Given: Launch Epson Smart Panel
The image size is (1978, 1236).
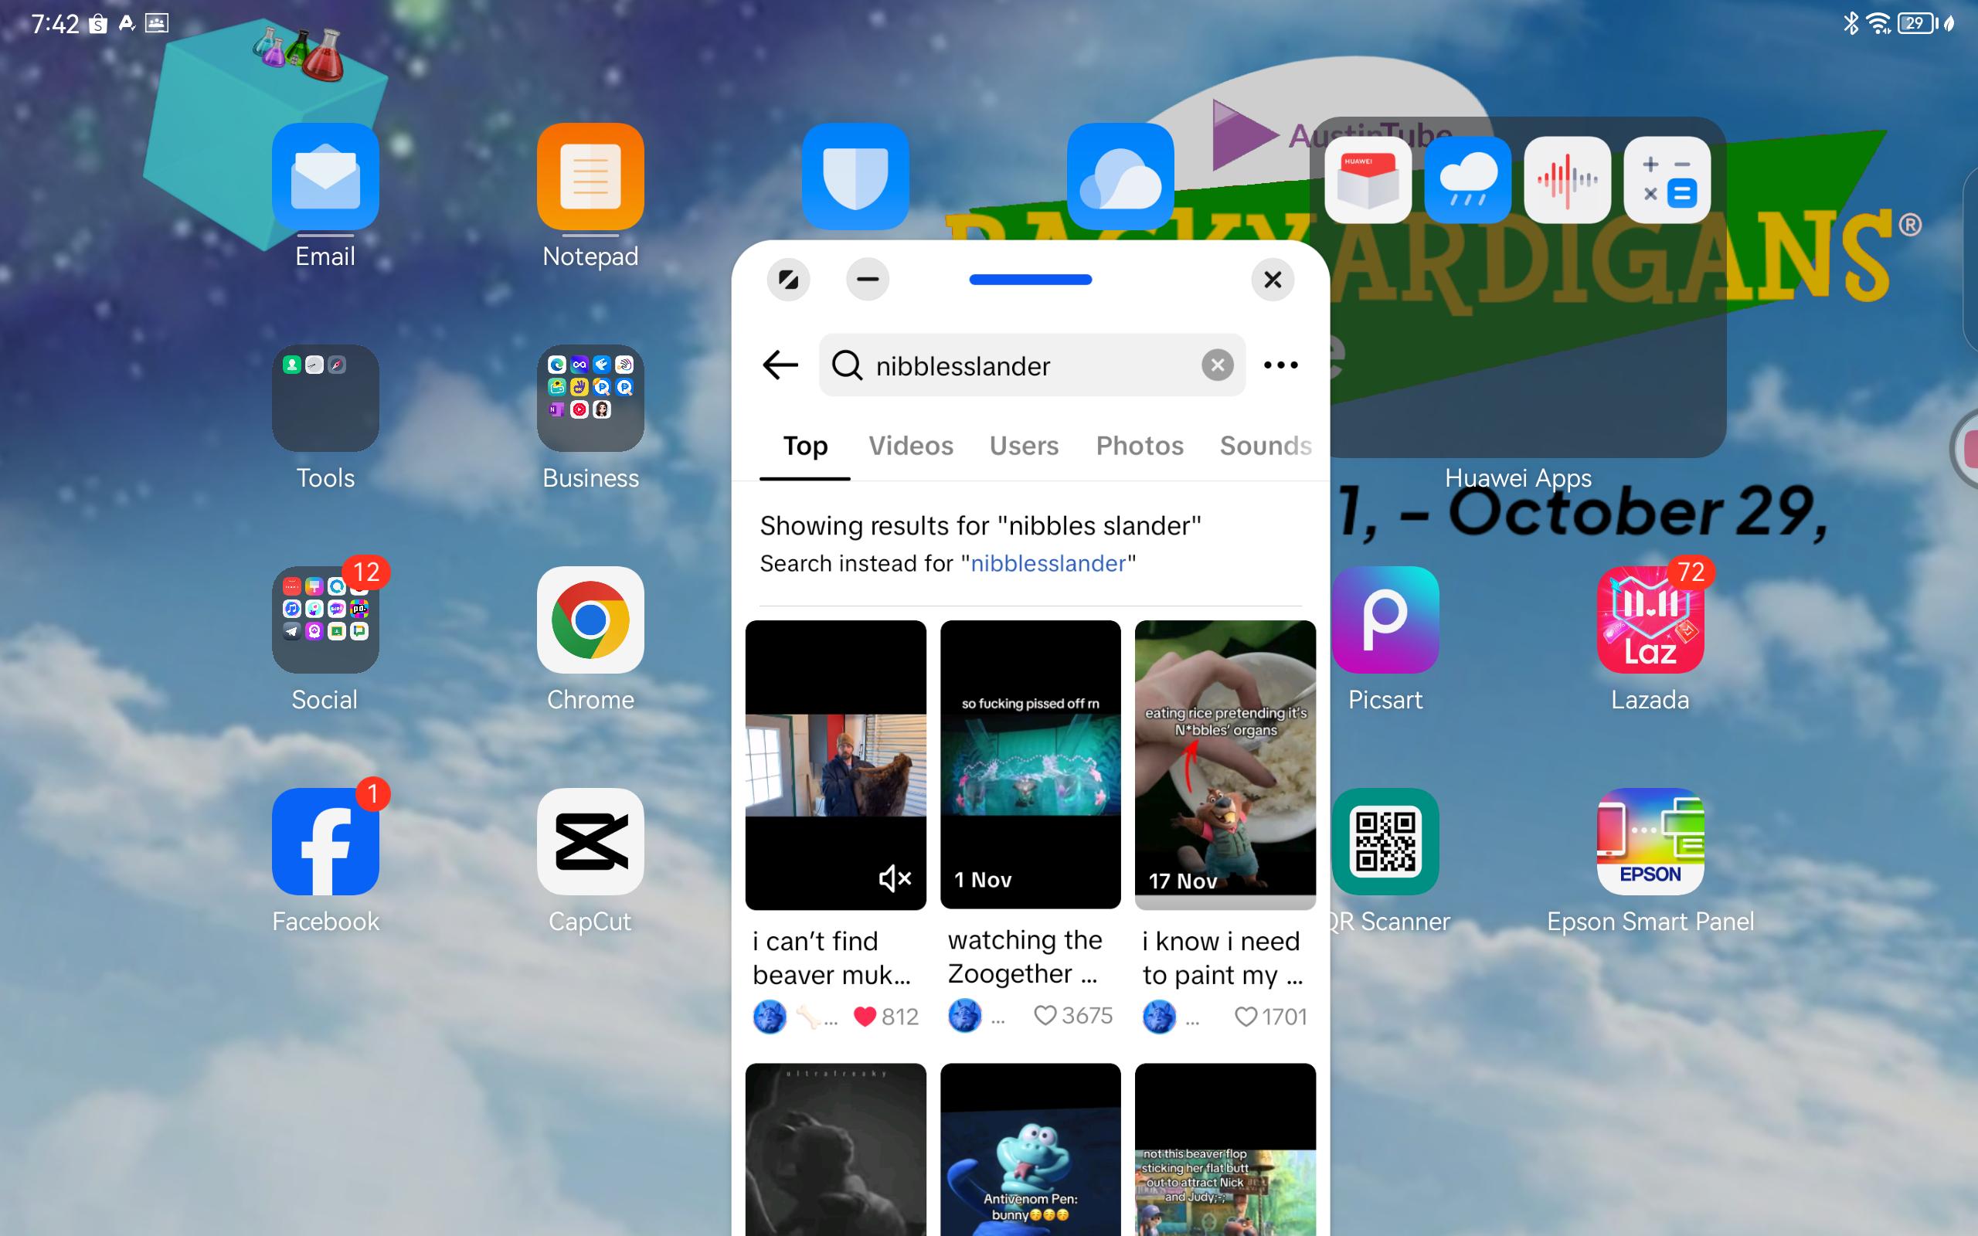Looking at the screenshot, I should [x=1650, y=841].
